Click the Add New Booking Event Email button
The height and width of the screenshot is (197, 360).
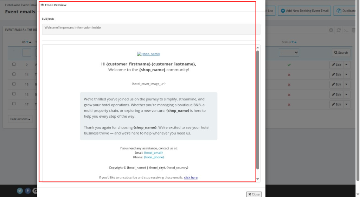(304, 11)
